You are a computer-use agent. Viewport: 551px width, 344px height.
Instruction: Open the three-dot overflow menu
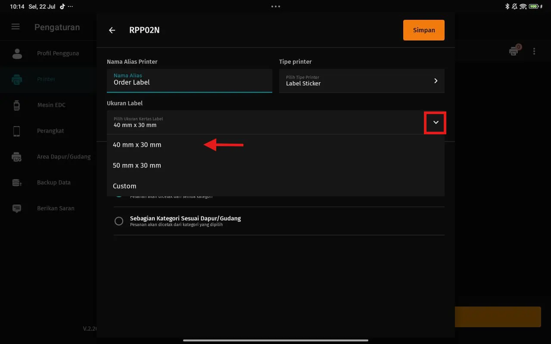[534, 51]
